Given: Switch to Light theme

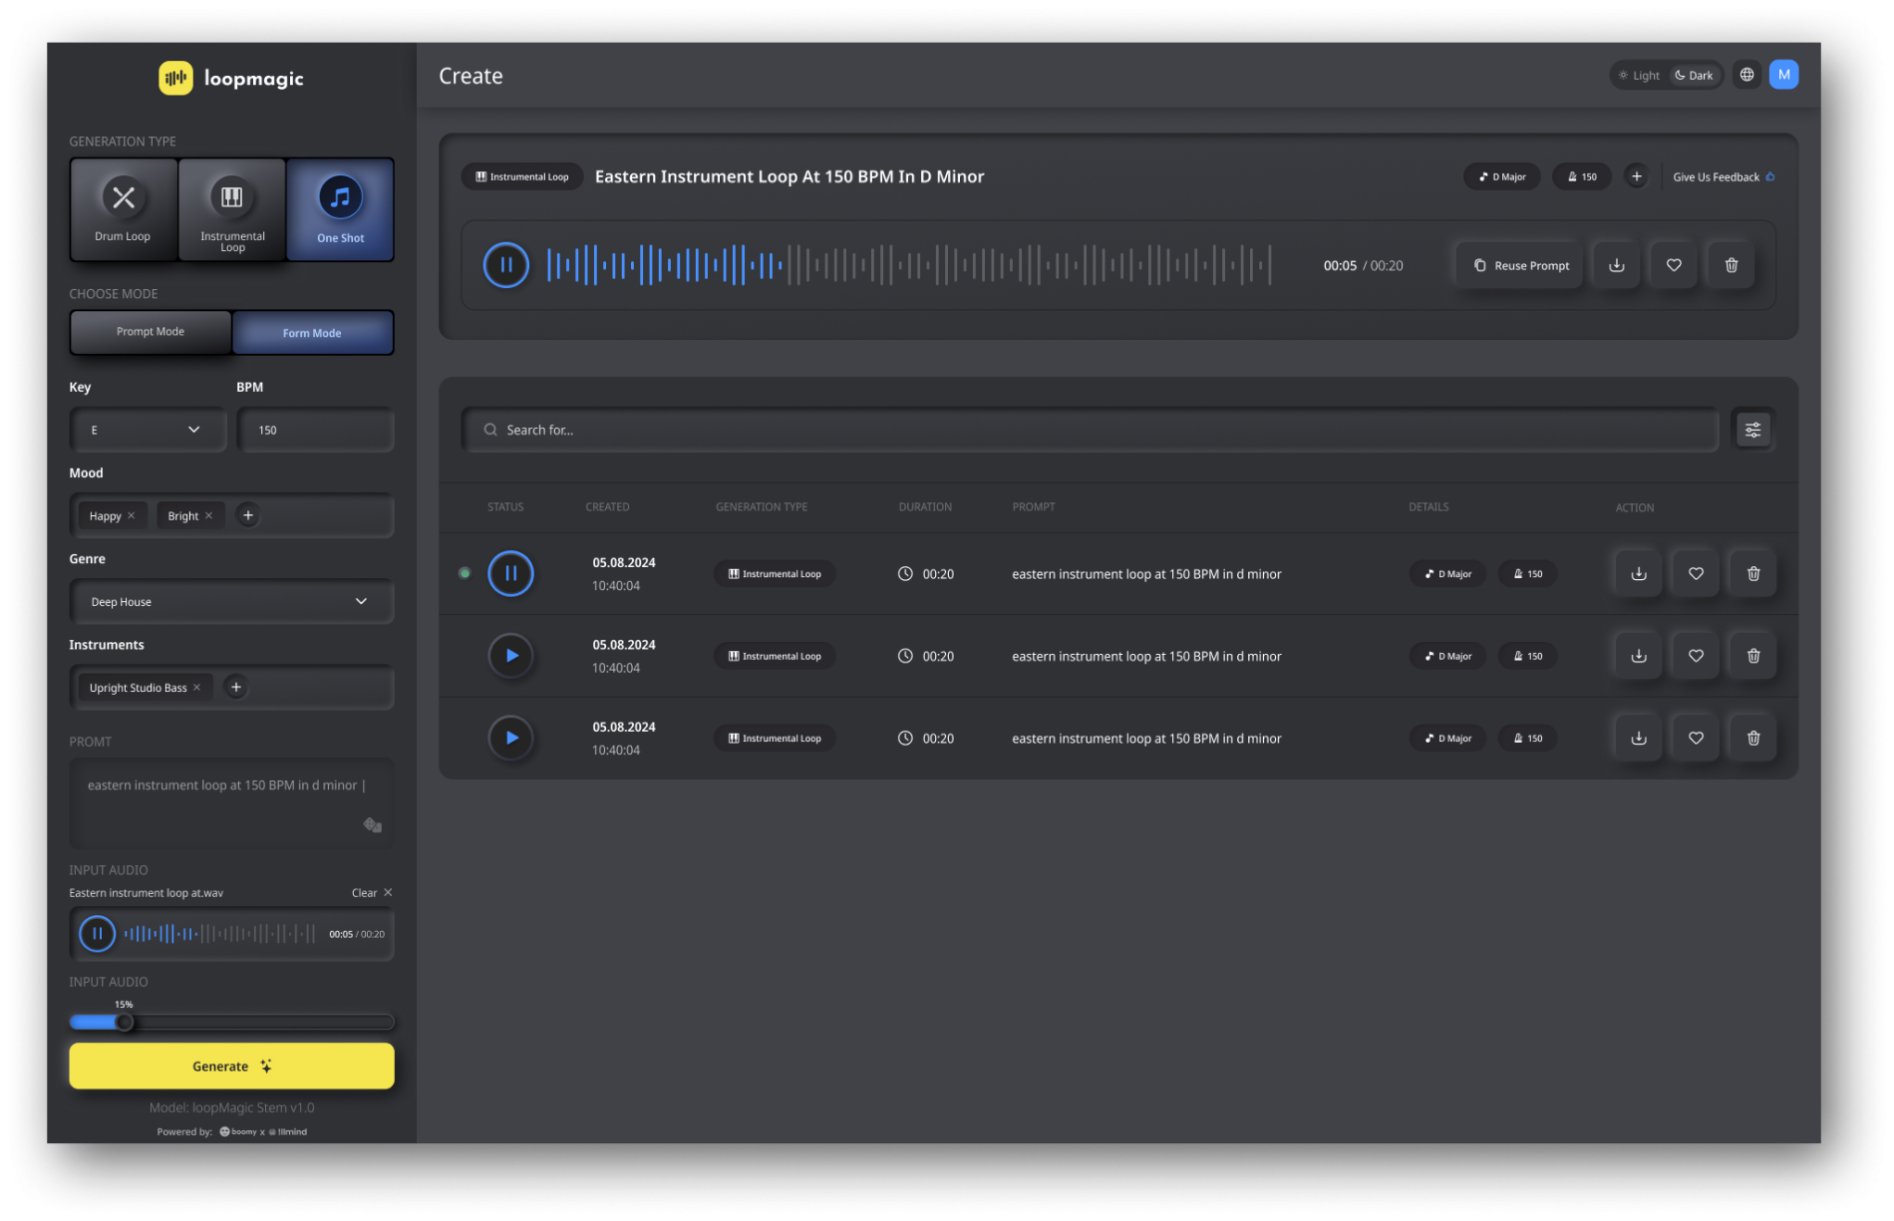Looking at the screenshot, I should 1639,75.
